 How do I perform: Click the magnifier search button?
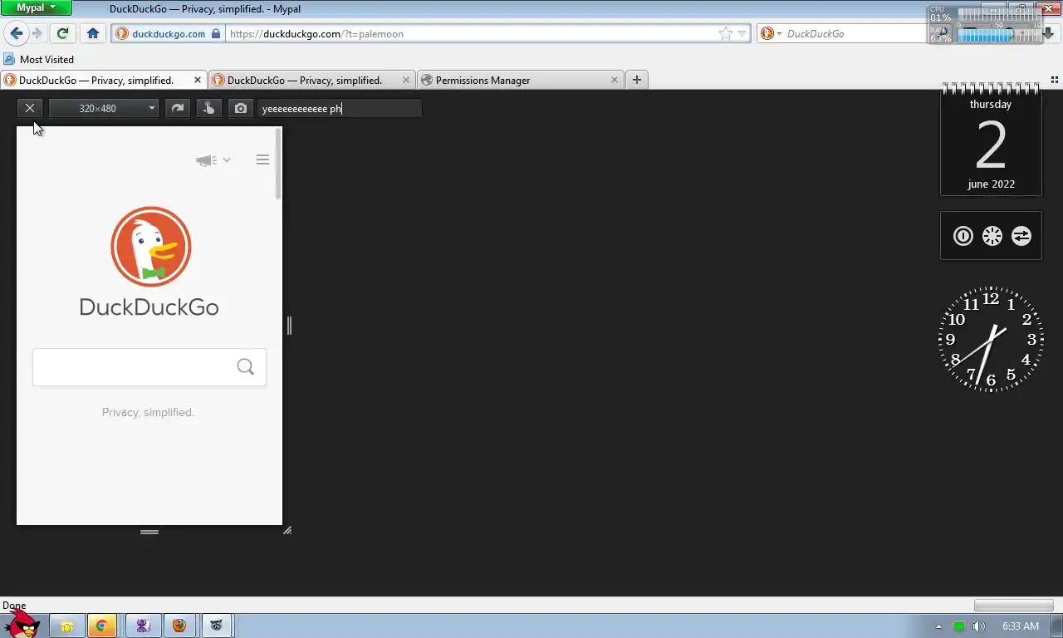[245, 367]
